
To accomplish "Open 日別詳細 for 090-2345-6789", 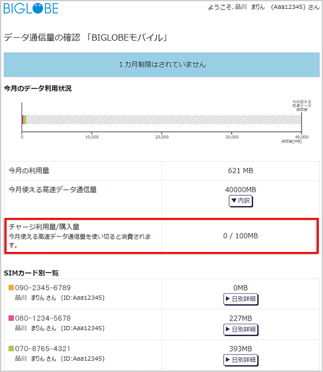I will 240,299.
